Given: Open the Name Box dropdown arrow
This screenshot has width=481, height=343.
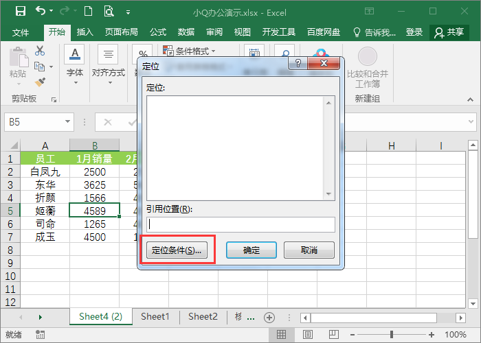Looking at the screenshot, I should pyautogui.click(x=67, y=122).
